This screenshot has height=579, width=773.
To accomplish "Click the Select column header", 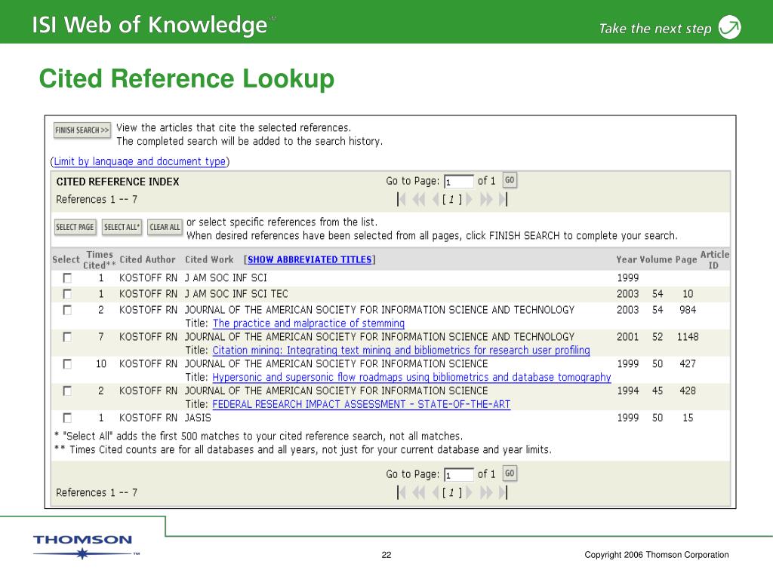I will pos(66,259).
